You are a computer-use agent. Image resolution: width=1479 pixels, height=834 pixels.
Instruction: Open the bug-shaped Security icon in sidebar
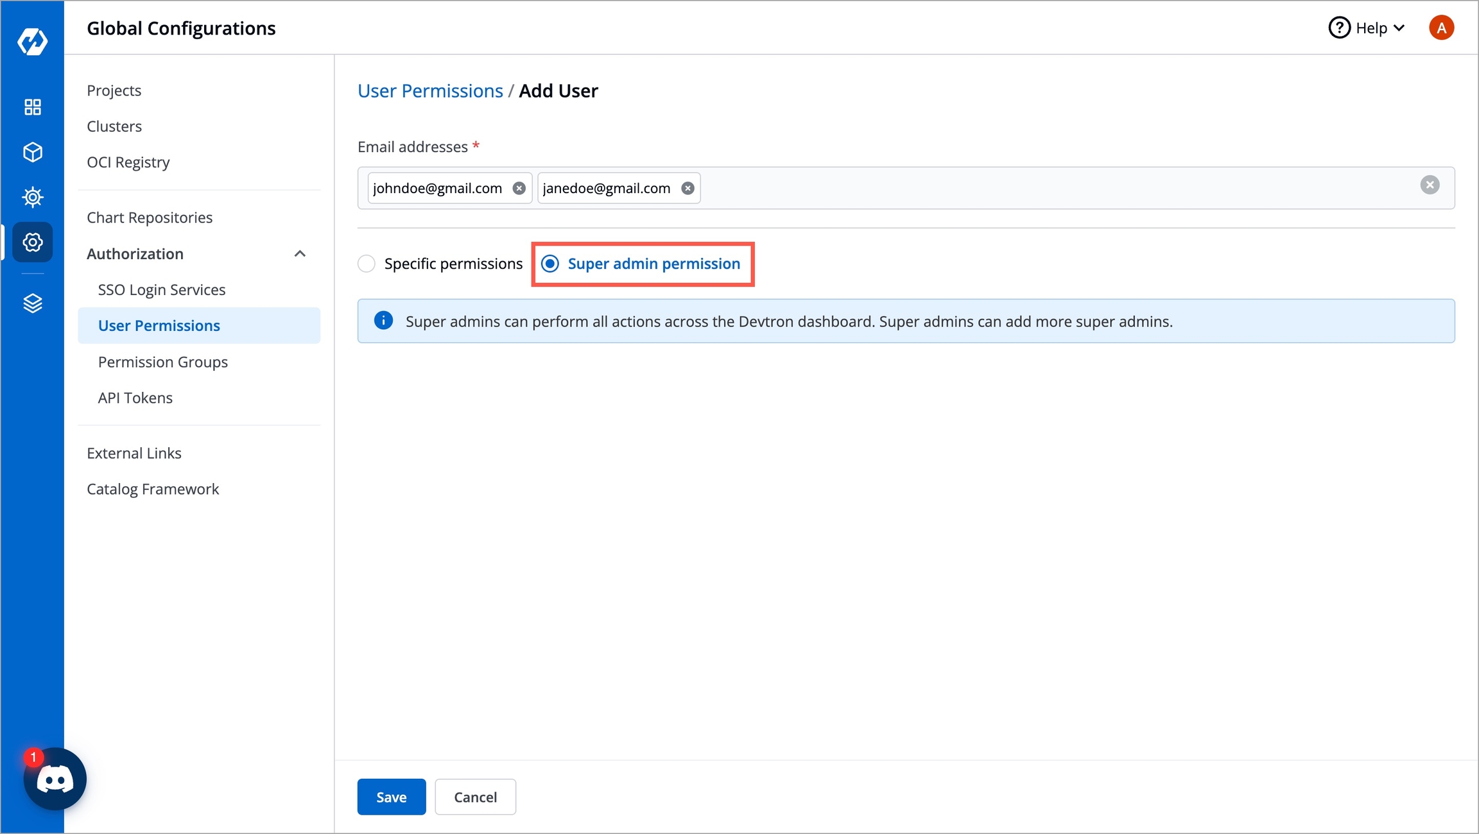click(x=33, y=197)
